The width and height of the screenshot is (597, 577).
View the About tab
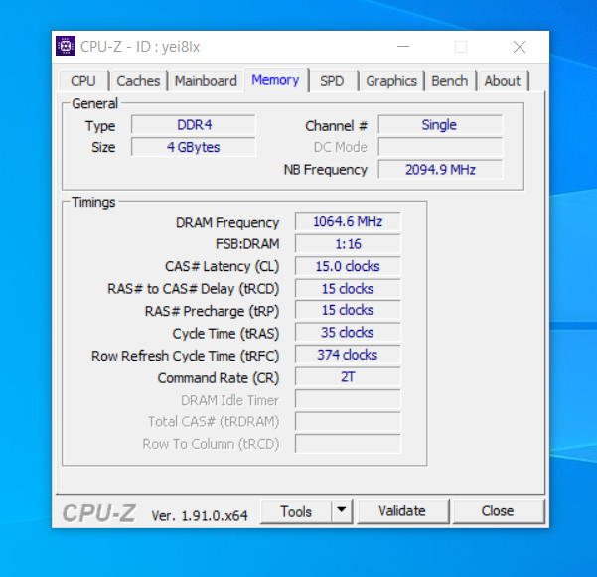point(502,81)
